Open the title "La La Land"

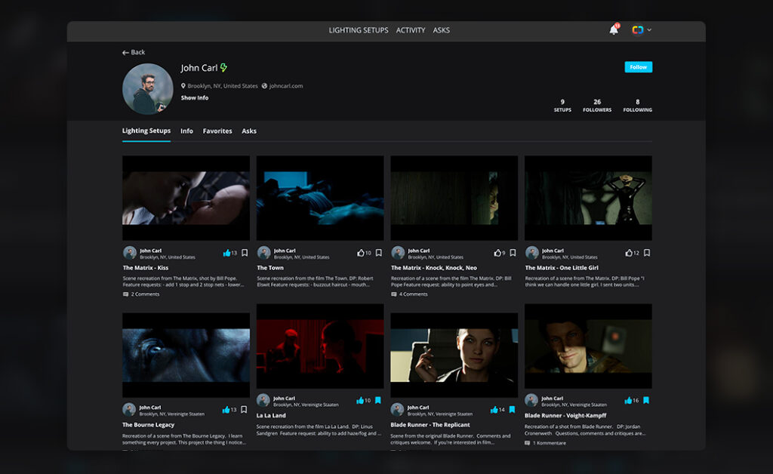click(271, 415)
